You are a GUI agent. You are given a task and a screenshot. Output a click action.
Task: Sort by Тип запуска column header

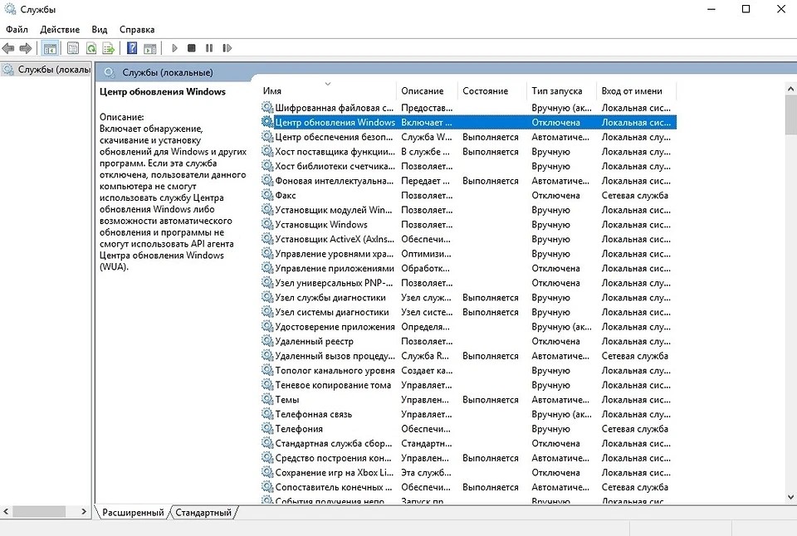click(x=557, y=91)
